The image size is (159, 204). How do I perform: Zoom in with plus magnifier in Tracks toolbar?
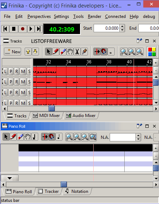132,52
